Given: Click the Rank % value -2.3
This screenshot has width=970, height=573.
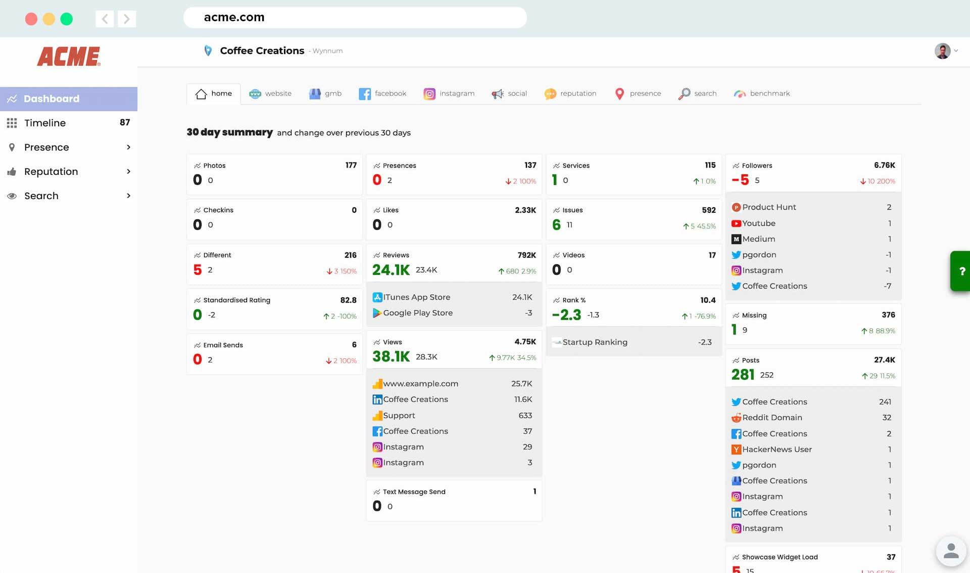Looking at the screenshot, I should 566,315.
